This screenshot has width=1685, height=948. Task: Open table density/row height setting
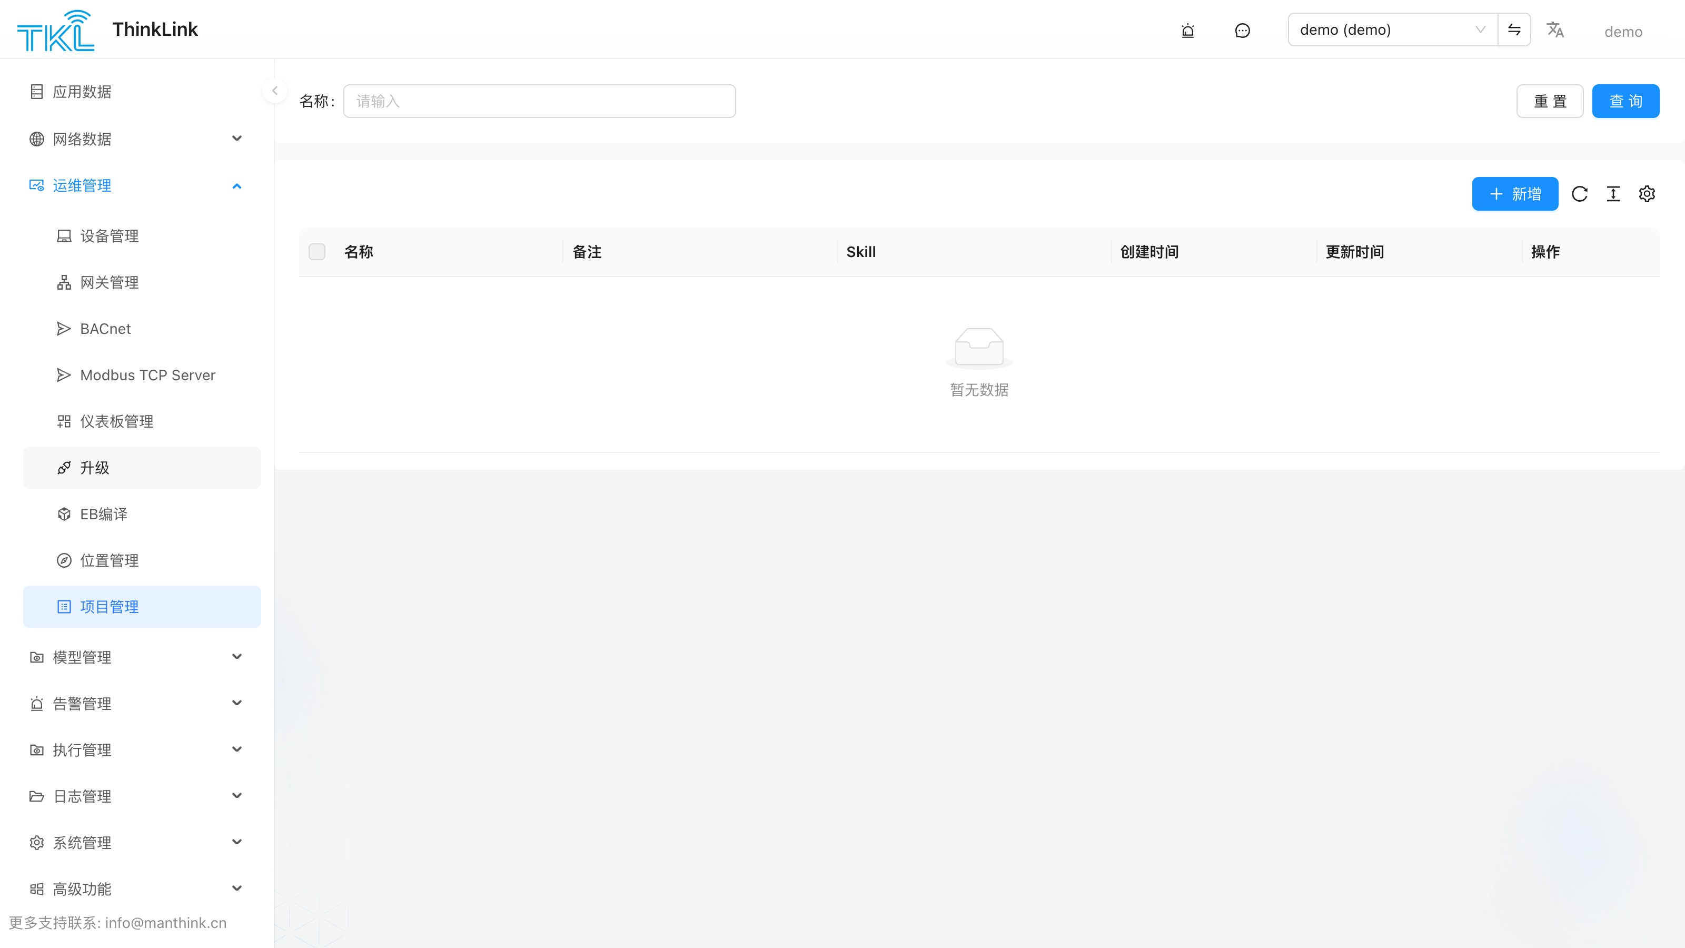click(1613, 194)
